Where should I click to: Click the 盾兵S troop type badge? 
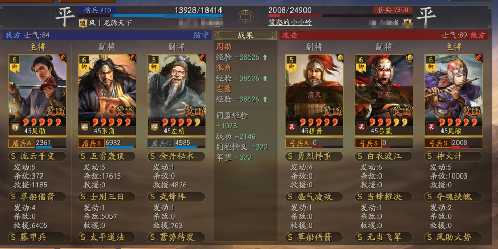pos(91,143)
